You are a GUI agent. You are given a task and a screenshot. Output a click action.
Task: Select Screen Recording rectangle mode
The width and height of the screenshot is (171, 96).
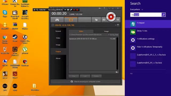click(71, 20)
